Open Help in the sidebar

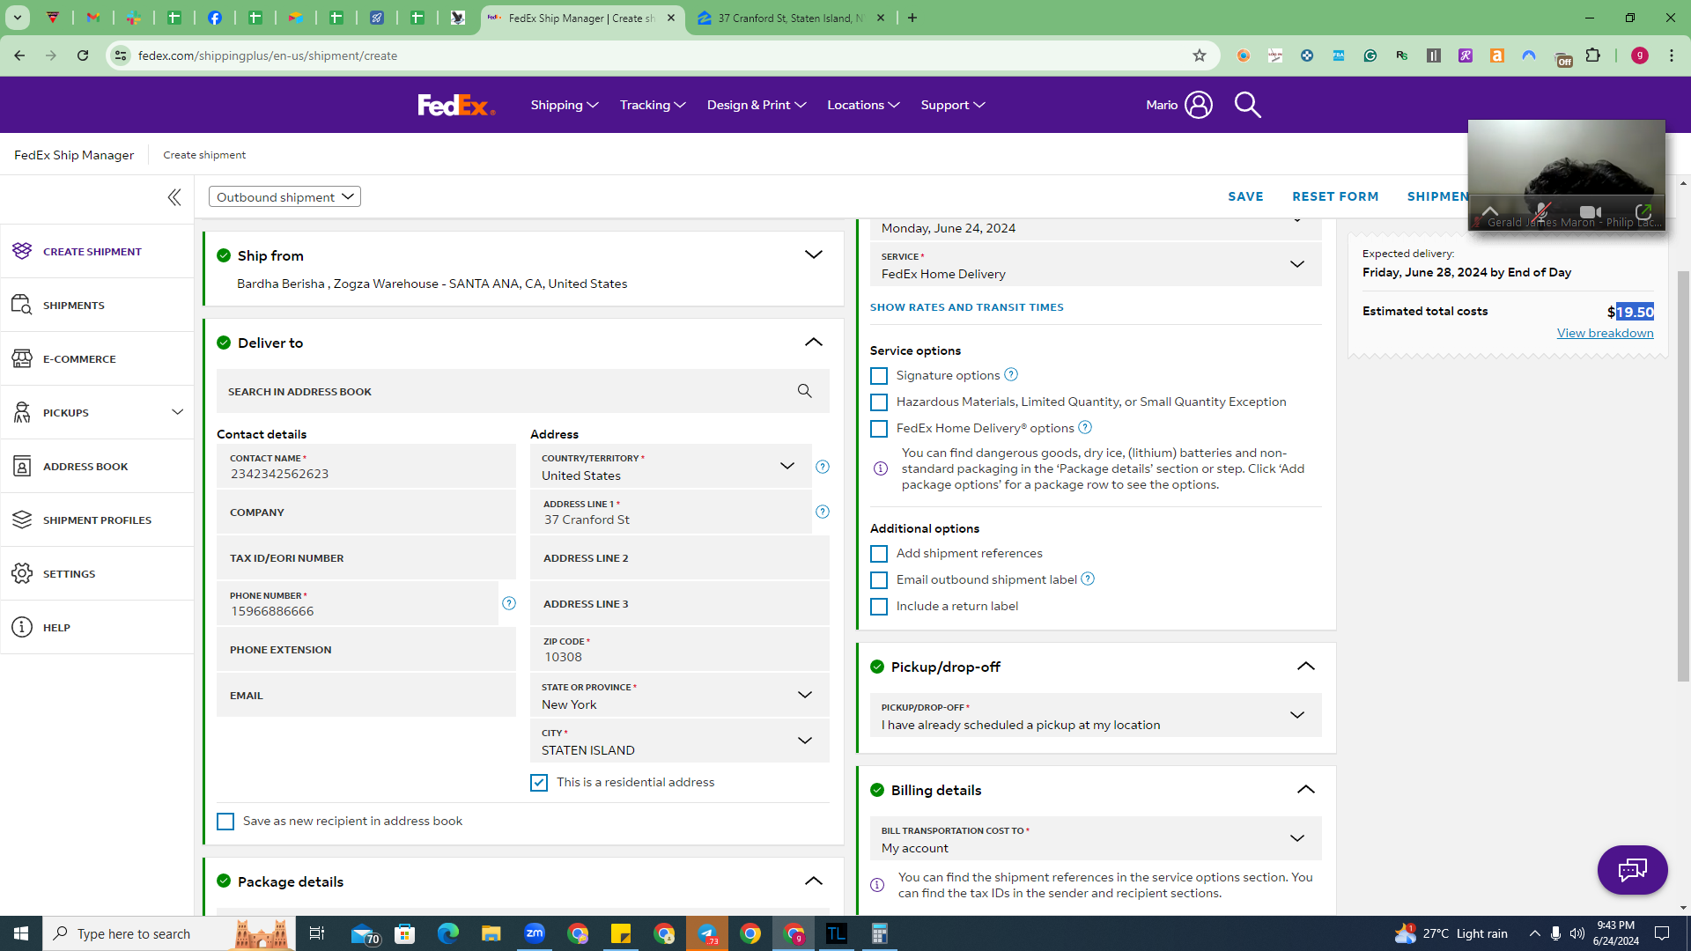[97, 628]
